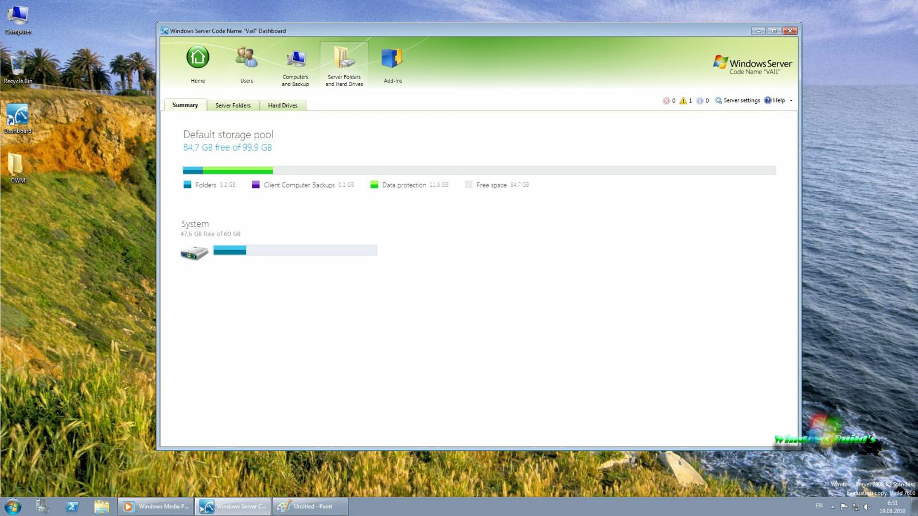
Task: Switch to the Summary tab
Action: (x=185, y=105)
